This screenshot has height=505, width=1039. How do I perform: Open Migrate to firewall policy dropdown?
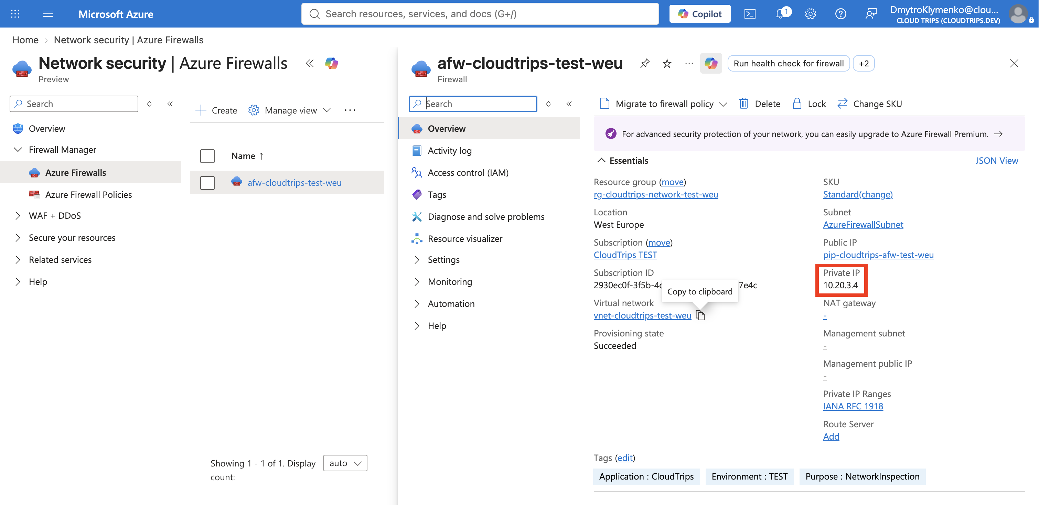click(x=664, y=104)
